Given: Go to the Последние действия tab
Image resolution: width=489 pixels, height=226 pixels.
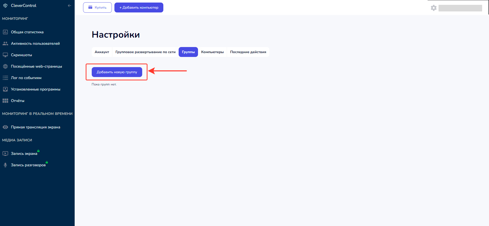Looking at the screenshot, I should coord(248,52).
